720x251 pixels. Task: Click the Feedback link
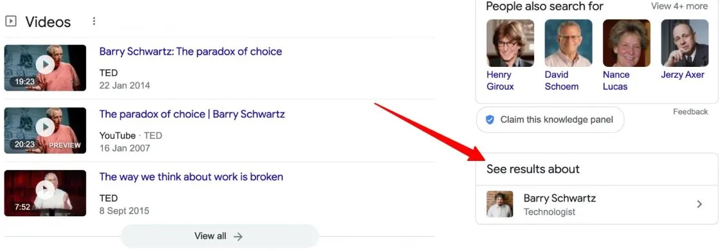[690, 112]
